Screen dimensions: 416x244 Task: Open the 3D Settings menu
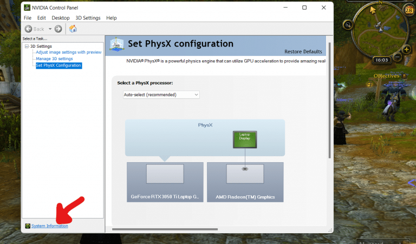pos(88,18)
